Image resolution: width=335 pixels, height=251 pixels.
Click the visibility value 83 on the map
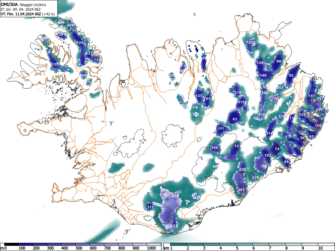click(235, 119)
